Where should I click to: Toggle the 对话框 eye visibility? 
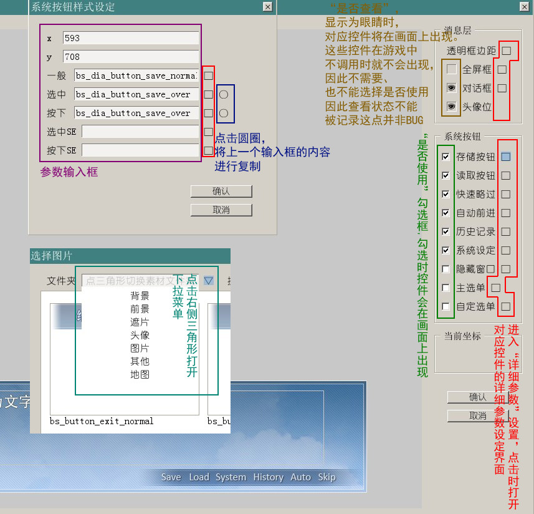[452, 88]
